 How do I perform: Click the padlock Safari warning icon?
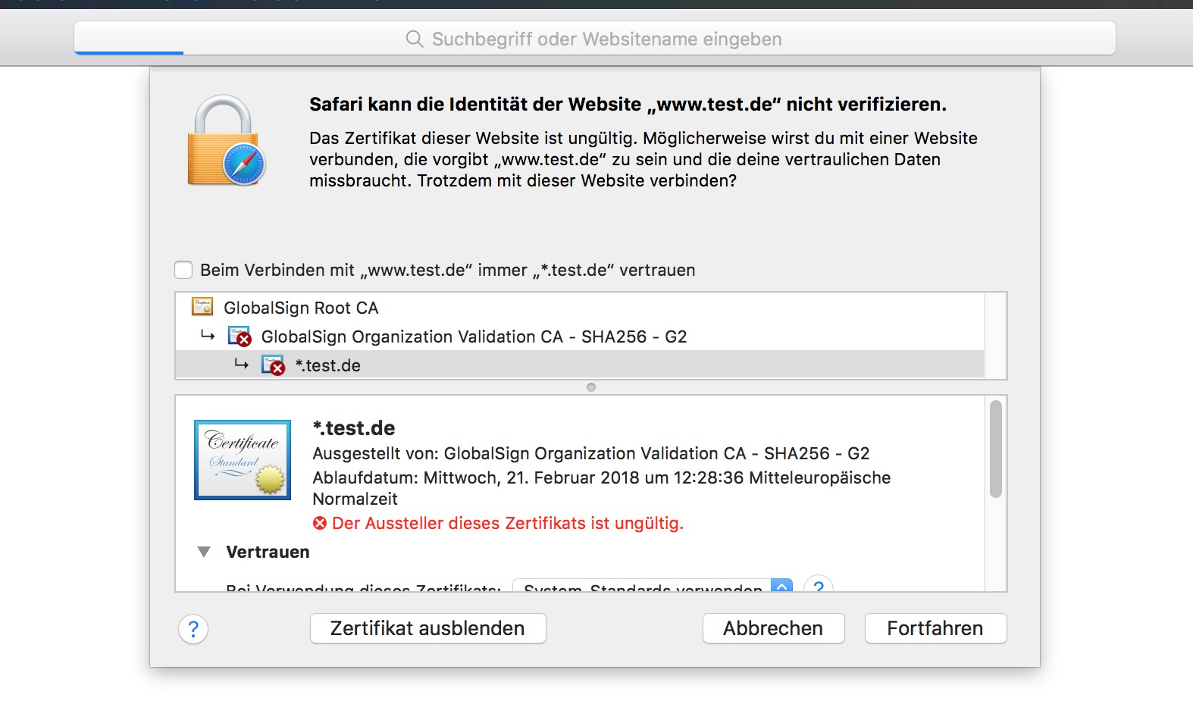(226, 140)
